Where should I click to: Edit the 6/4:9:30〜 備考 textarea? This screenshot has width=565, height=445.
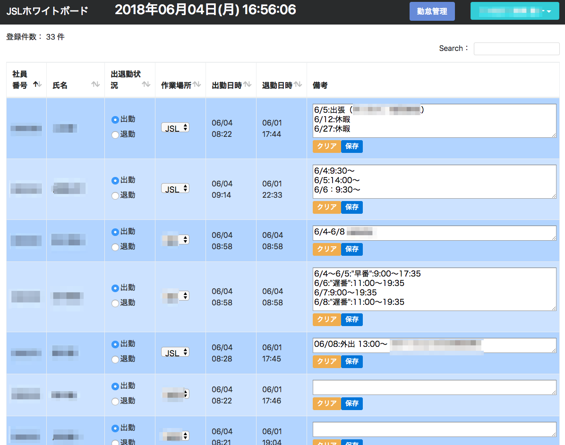tap(435, 182)
